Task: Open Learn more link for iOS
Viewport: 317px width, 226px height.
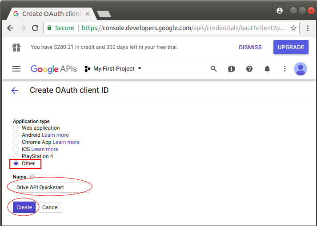Action: 44,149
